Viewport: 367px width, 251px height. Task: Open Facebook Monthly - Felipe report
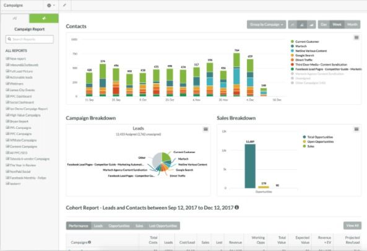point(26,178)
